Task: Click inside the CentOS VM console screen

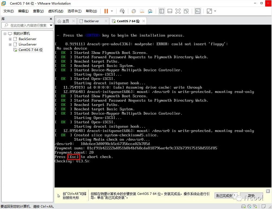Action: [163, 106]
